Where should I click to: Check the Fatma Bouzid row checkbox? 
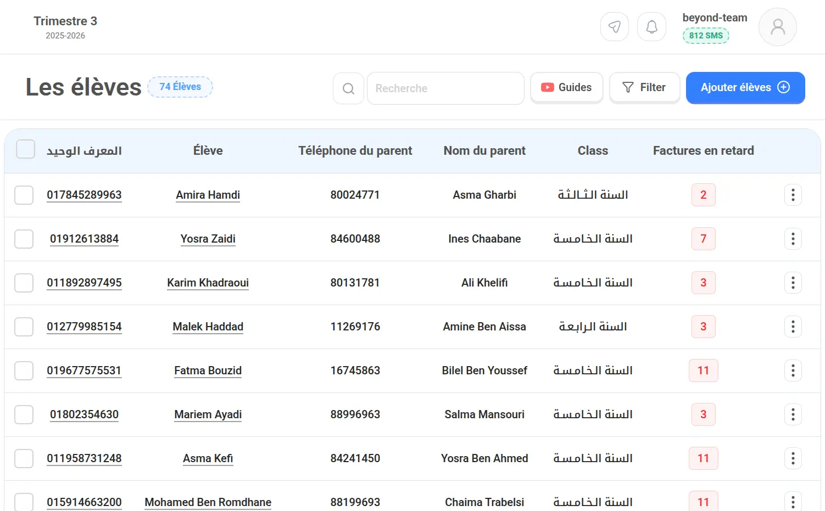point(24,370)
